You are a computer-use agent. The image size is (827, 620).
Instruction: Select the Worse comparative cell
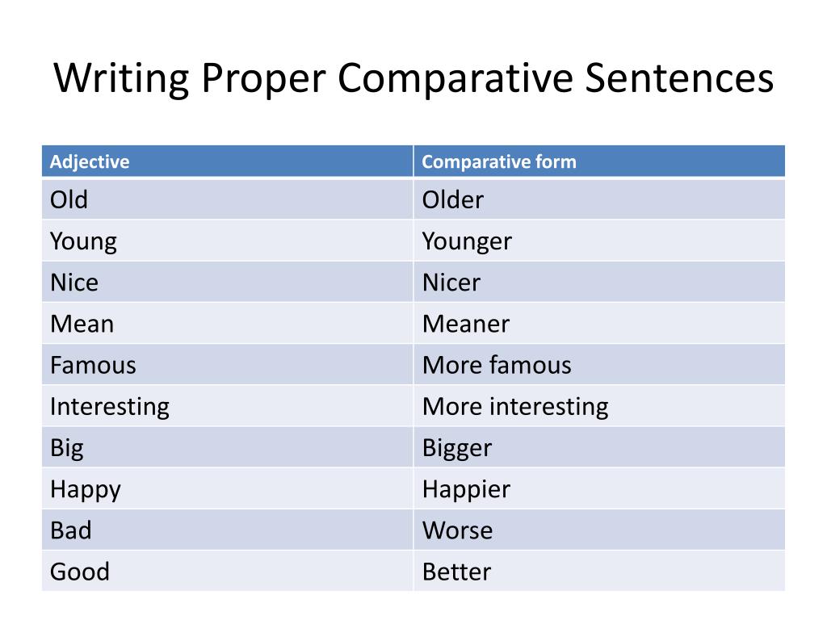[x=599, y=530]
